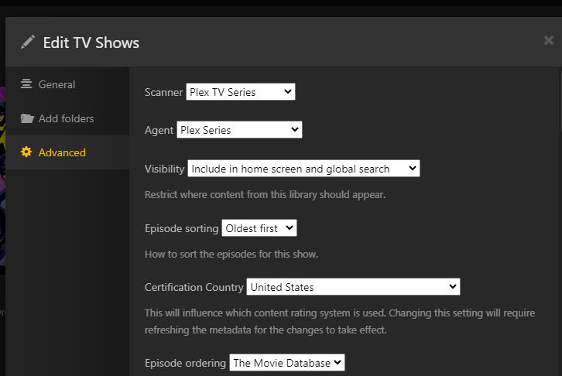This screenshot has width=562, height=376.
Task: Click the 'Episode ordering' label
Action: click(185, 363)
